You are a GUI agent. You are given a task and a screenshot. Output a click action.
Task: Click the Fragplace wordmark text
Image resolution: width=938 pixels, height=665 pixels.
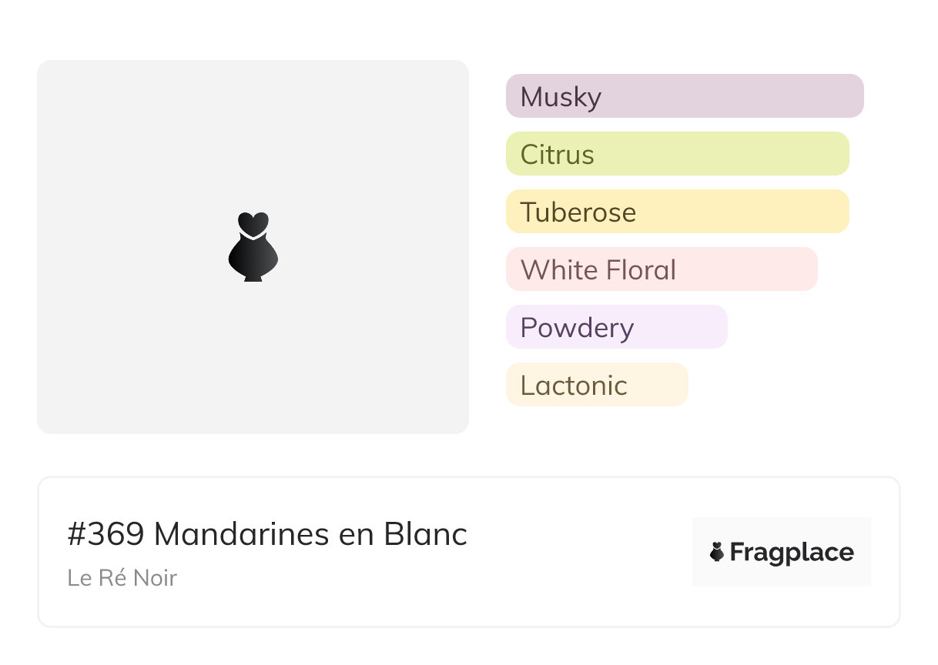click(x=792, y=552)
